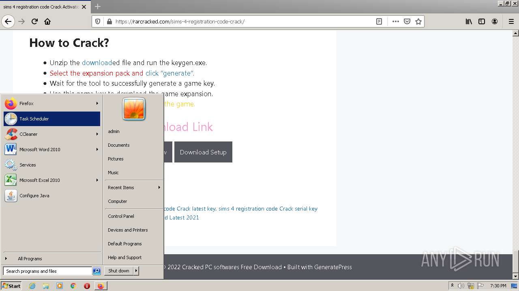Open Control Panel
The width and height of the screenshot is (519, 291).
coord(134,216)
